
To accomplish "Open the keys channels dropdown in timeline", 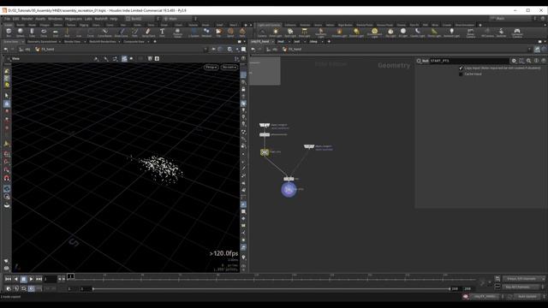I will tap(523, 279).
